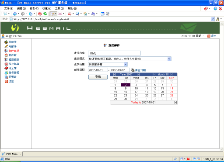Click the window layout toolbar icon
224x162 pixels.
[x=102, y=14]
